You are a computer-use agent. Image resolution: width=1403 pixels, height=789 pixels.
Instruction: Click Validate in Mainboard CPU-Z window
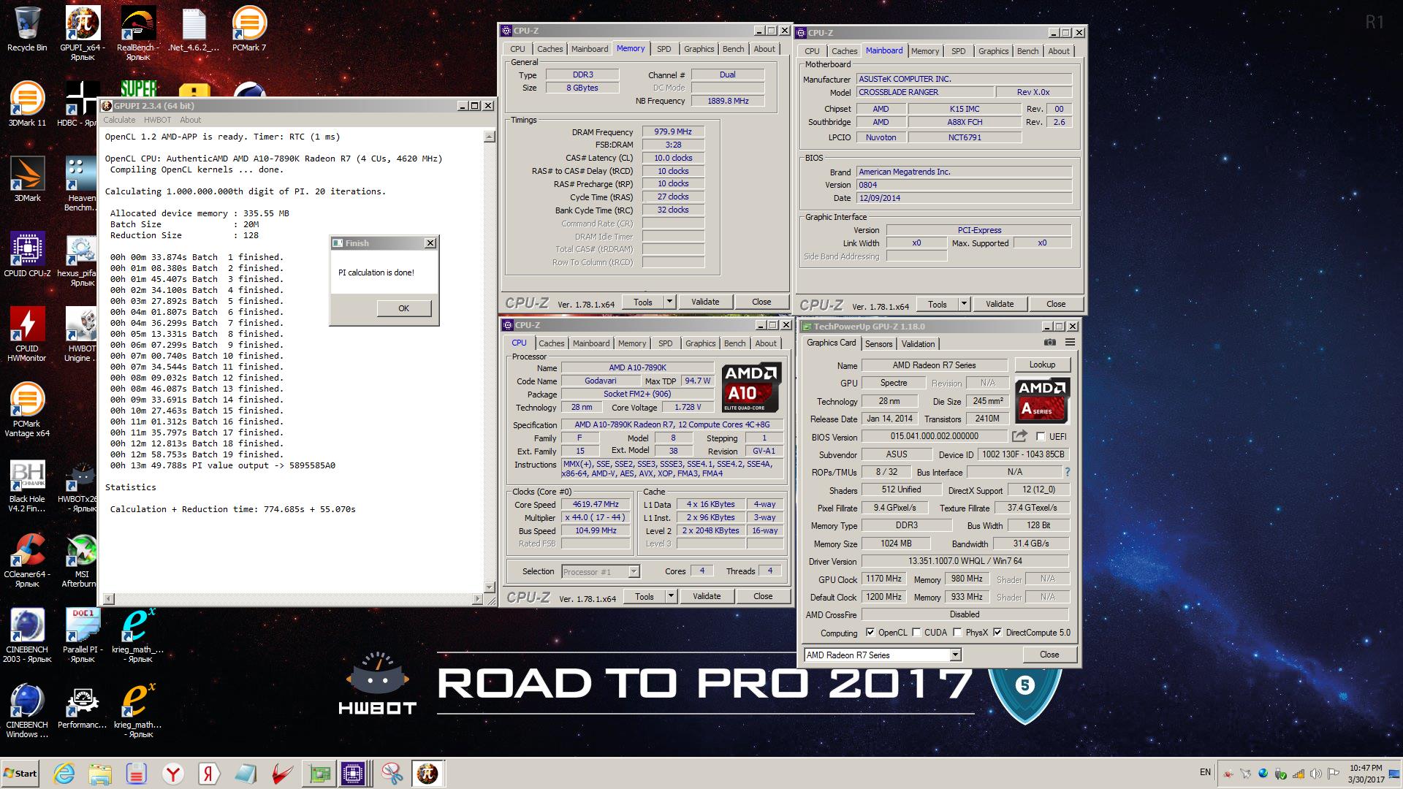tap(1000, 304)
